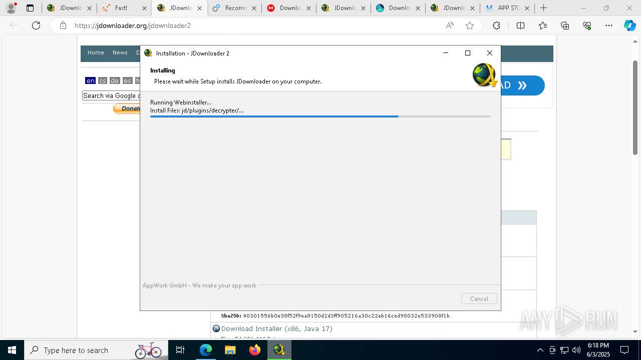
Task: Open the tab actions menu icon
Action: tap(30, 8)
